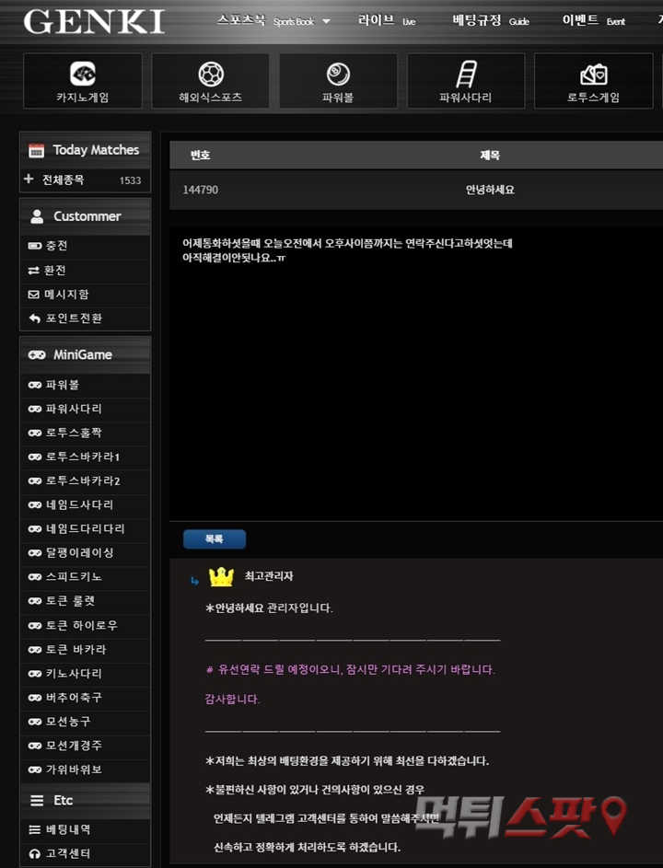Viewport: 663px width, 868px height.
Task: Open the 모션농구 minigame link
Action: [x=68, y=722]
